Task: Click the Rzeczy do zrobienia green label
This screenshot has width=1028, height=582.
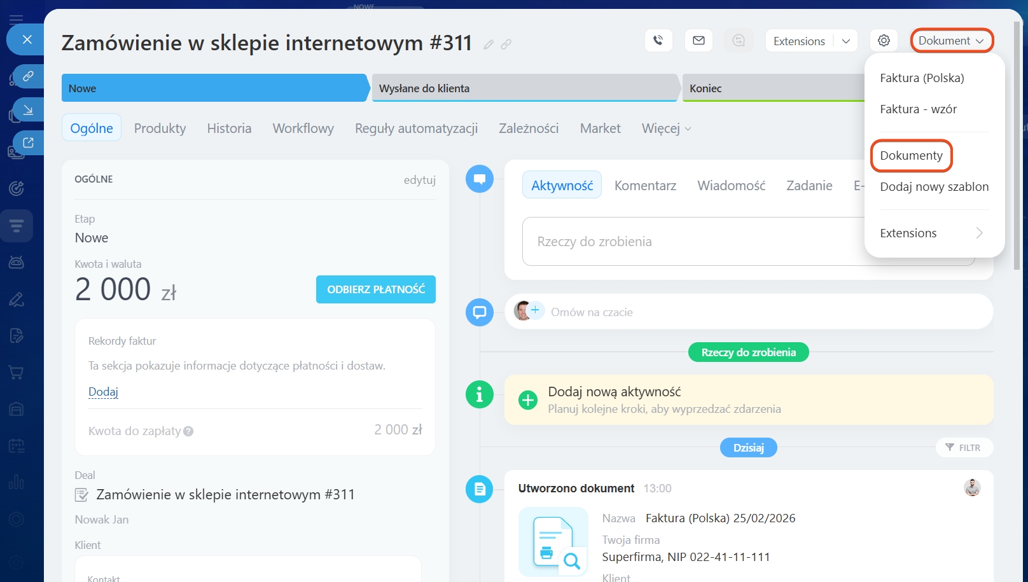Action: 749,352
